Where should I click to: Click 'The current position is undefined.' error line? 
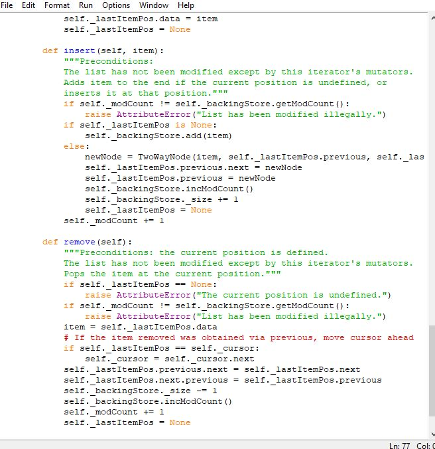[x=238, y=295]
